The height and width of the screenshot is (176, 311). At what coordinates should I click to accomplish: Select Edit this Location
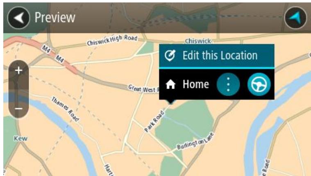[217, 56]
